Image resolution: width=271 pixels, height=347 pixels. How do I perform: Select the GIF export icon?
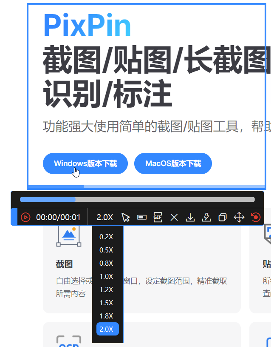[x=158, y=217]
